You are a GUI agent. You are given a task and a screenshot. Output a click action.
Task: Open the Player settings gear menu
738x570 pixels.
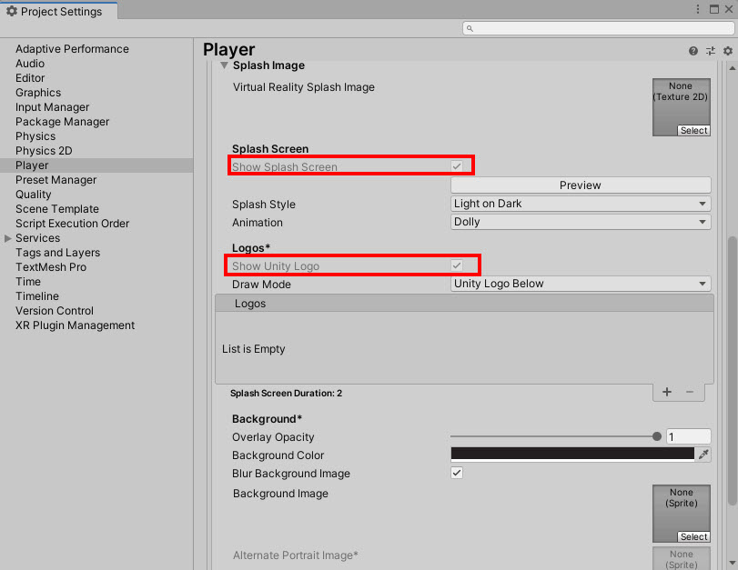coord(728,51)
